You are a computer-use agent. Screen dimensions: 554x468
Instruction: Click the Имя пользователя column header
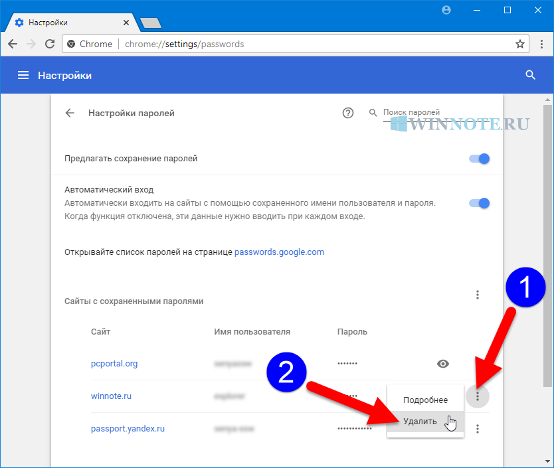coord(252,332)
